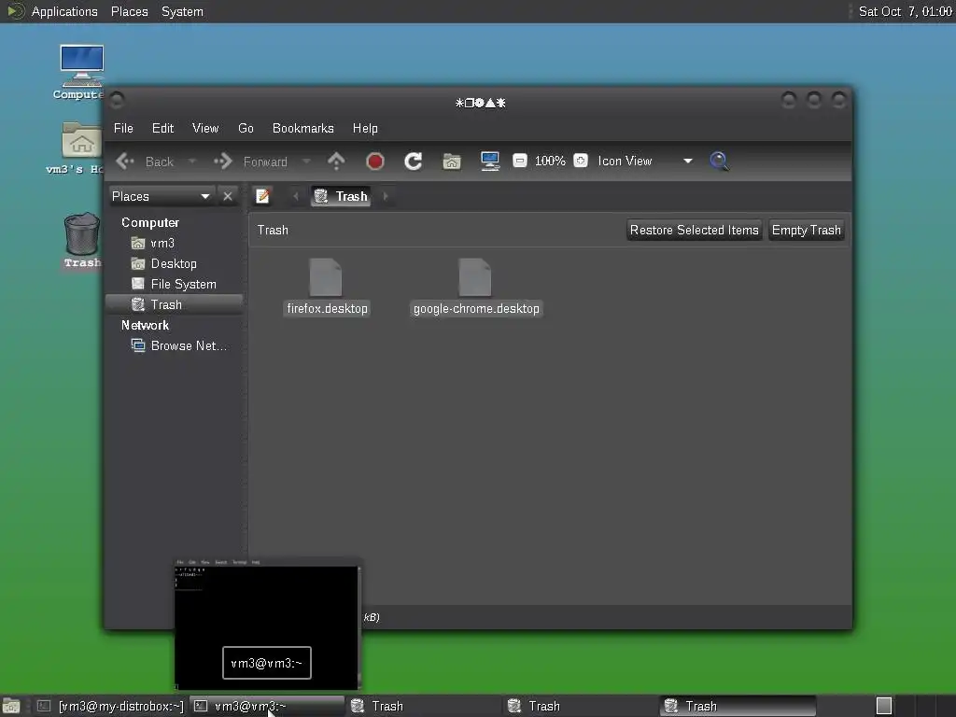The width and height of the screenshot is (956, 717).
Task: Zoom out with the minus icon
Action: [519, 161]
